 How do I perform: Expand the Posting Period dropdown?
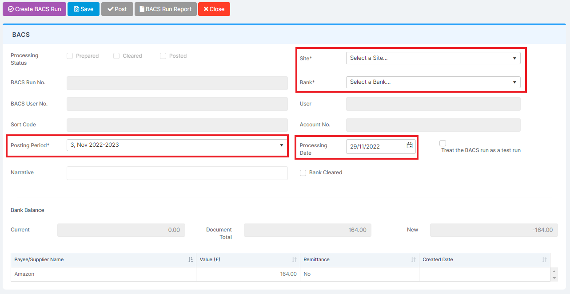click(177, 145)
